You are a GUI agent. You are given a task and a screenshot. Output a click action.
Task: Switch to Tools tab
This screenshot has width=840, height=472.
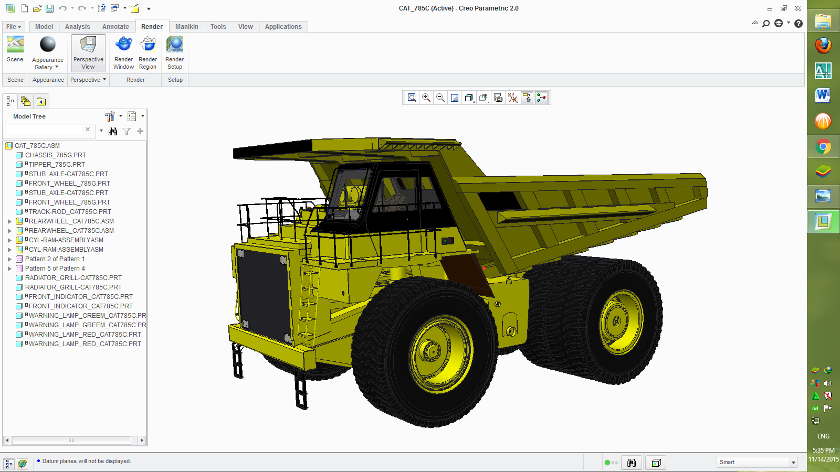tap(218, 27)
